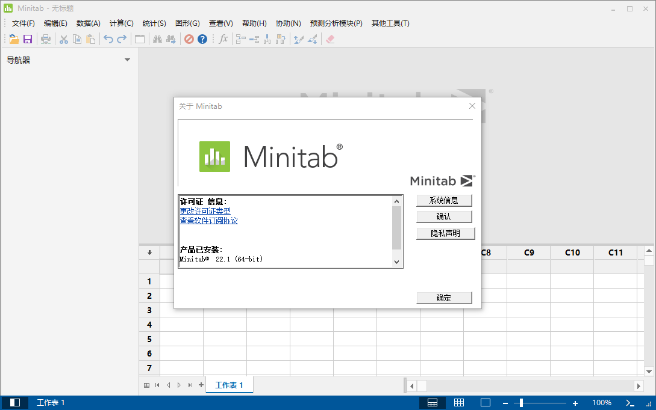Close the 关于 Minitab dialog

click(x=472, y=106)
